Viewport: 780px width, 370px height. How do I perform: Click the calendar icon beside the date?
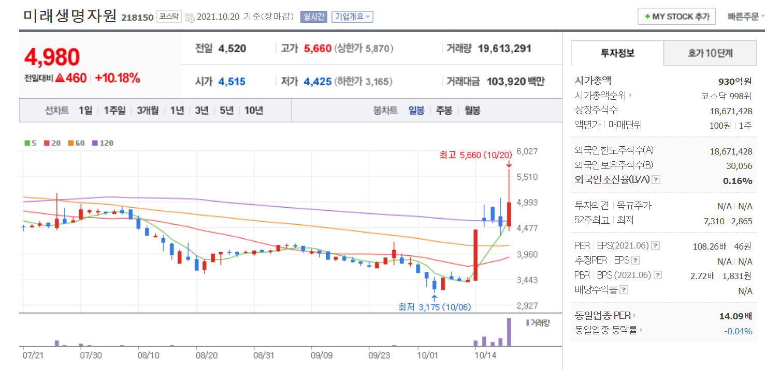190,17
